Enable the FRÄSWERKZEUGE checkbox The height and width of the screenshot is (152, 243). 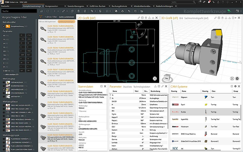(4, 83)
